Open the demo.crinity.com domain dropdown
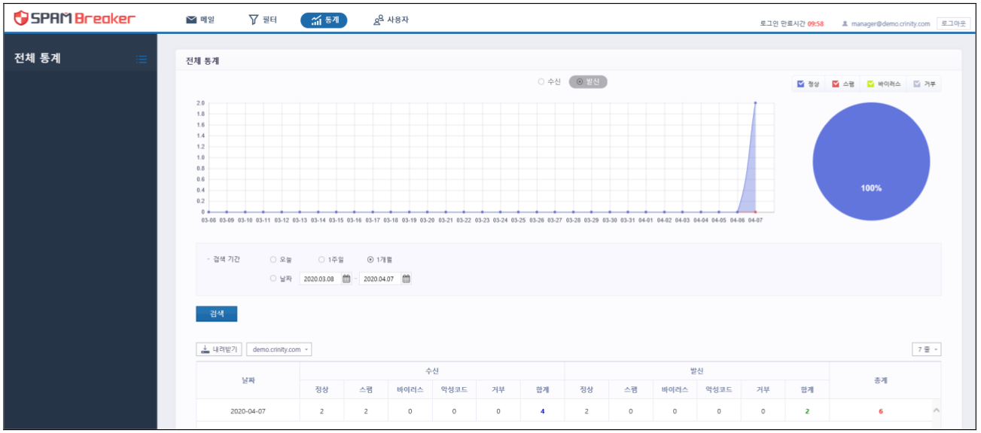The image size is (981, 433). point(279,349)
